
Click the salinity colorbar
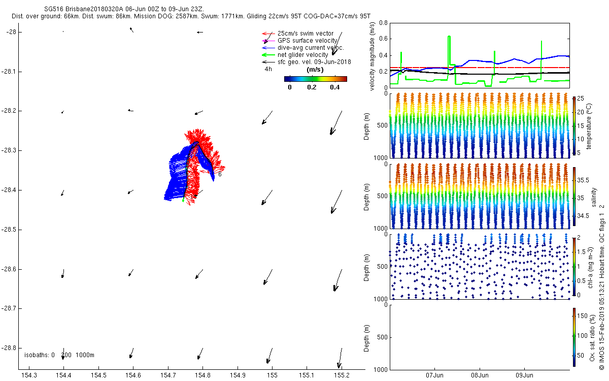tap(574, 196)
